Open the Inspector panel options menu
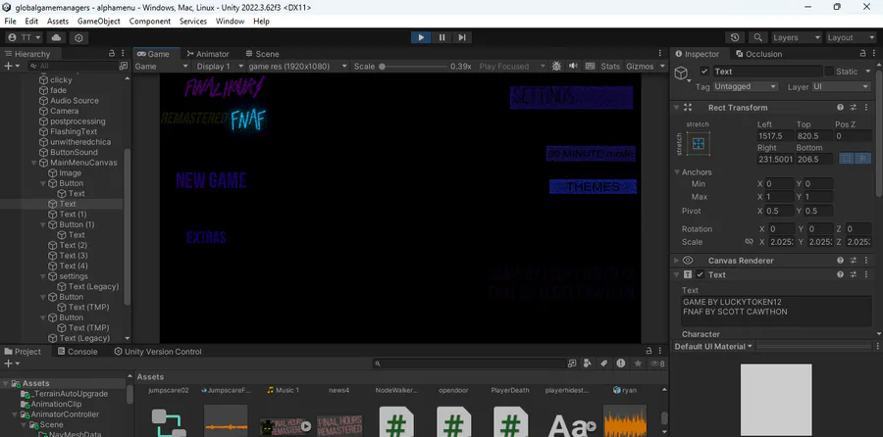This screenshot has width=883, height=437. [874, 54]
